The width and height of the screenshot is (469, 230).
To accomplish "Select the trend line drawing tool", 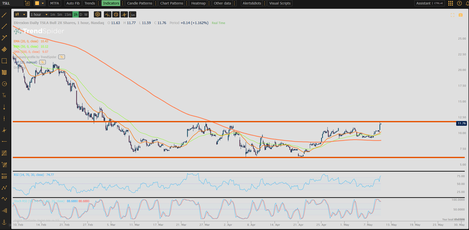I will point(4,15).
